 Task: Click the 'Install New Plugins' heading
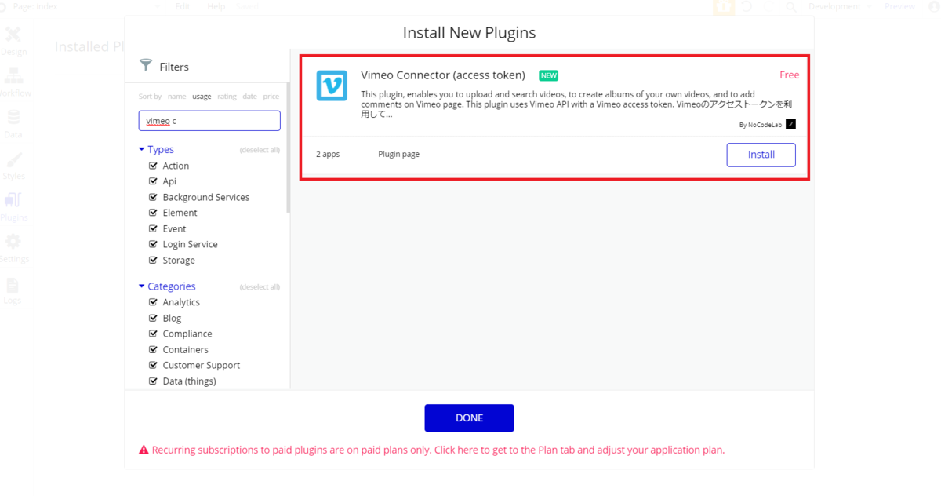click(469, 33)
